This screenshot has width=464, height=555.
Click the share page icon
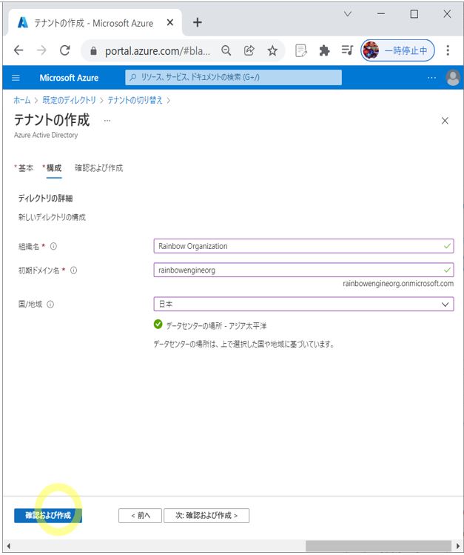(x=249, y=50)
